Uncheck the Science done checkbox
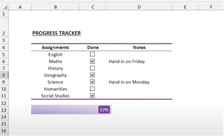This screenshot has width=224, height=136. (92, 82)
